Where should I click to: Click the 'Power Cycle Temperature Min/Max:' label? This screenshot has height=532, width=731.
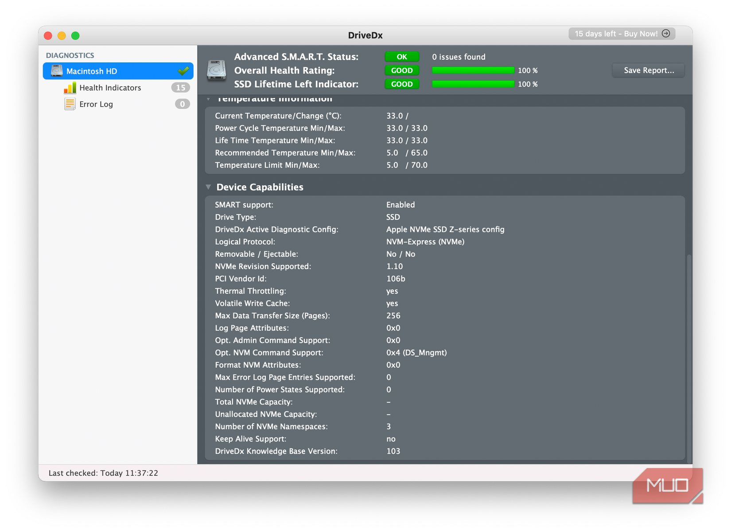(x=280, y=128)
